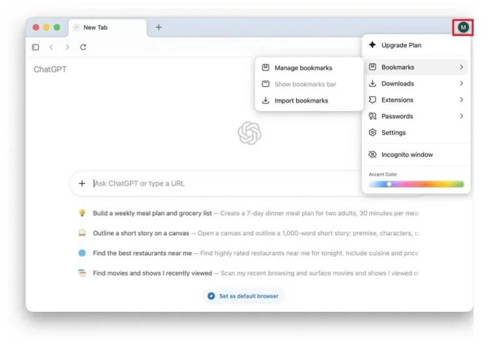Click the Show bookmarks bar icon
The image size is (499, 345).
[x=266, y=84]
